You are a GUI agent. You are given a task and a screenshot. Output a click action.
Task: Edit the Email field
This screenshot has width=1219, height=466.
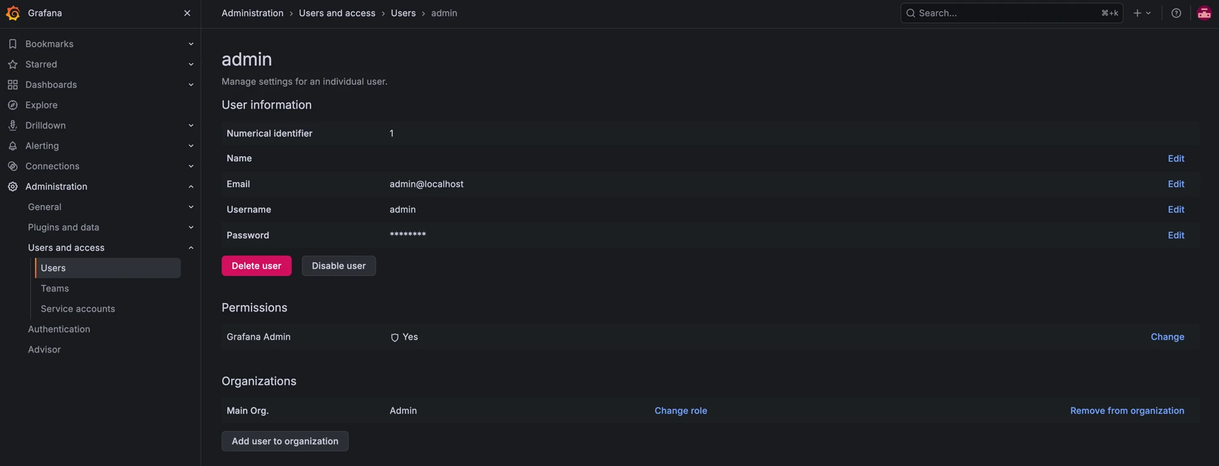click(1176, 183)
